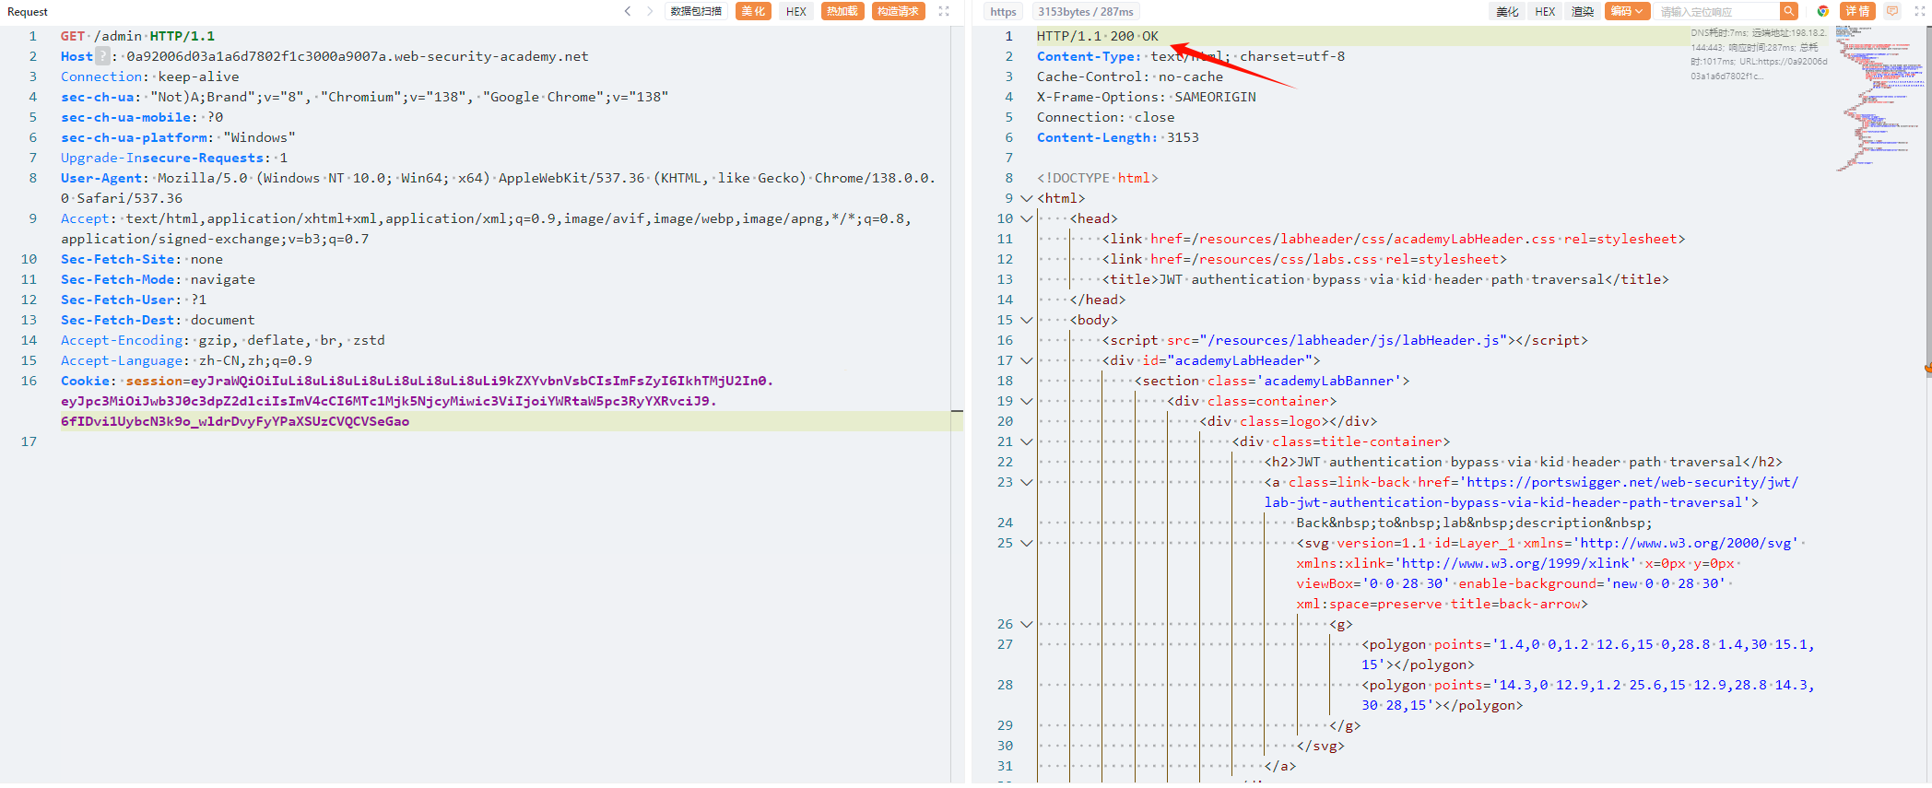Open response in Chrome browser icon
Screen dimensions: 1932x788
pos(1822,11)
